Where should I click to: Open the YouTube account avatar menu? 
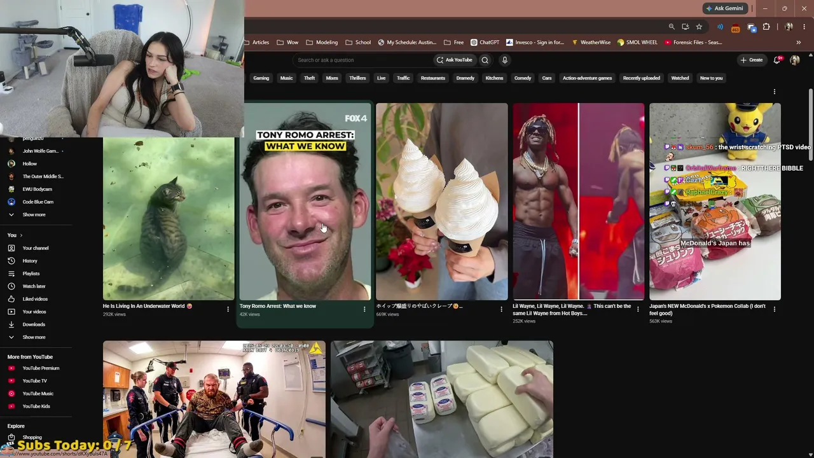pos(794,60)
